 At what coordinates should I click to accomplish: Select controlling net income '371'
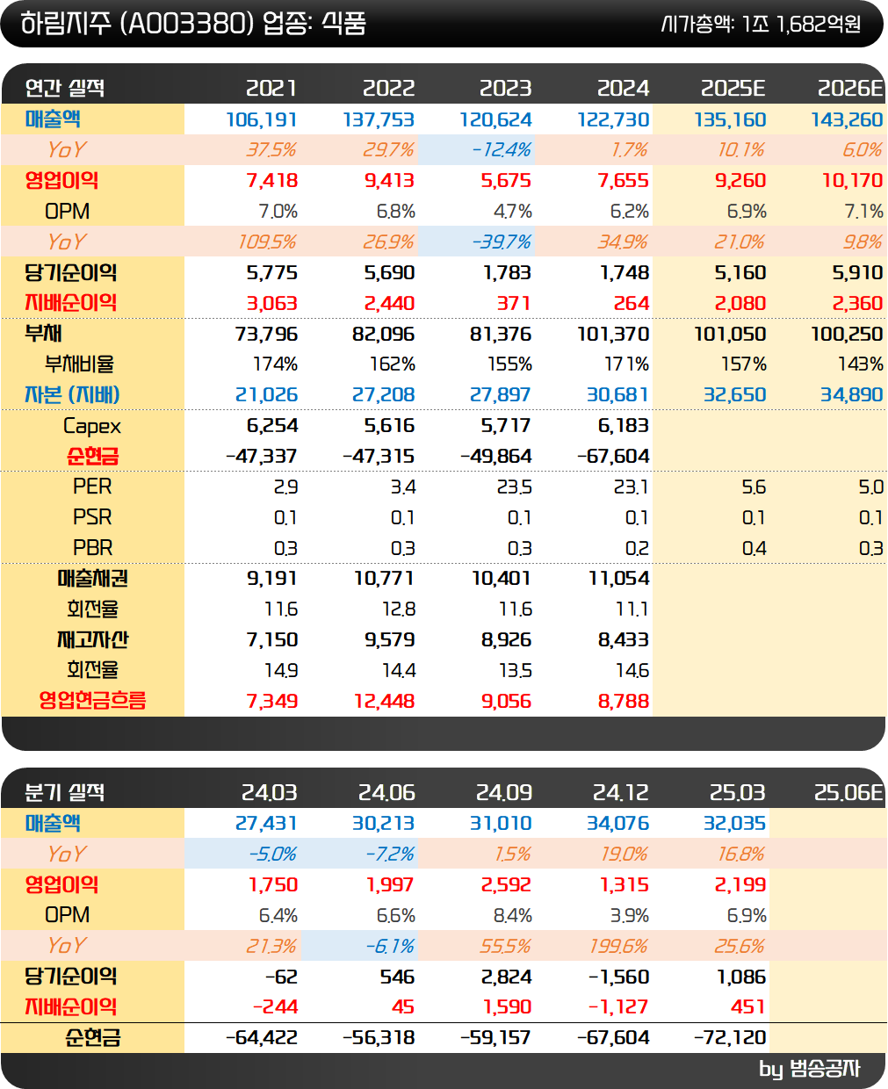pos(514,304)
